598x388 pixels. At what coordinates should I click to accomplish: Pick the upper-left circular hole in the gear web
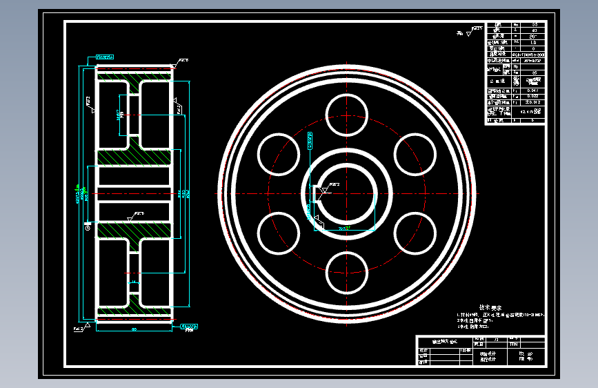[279, 154]
